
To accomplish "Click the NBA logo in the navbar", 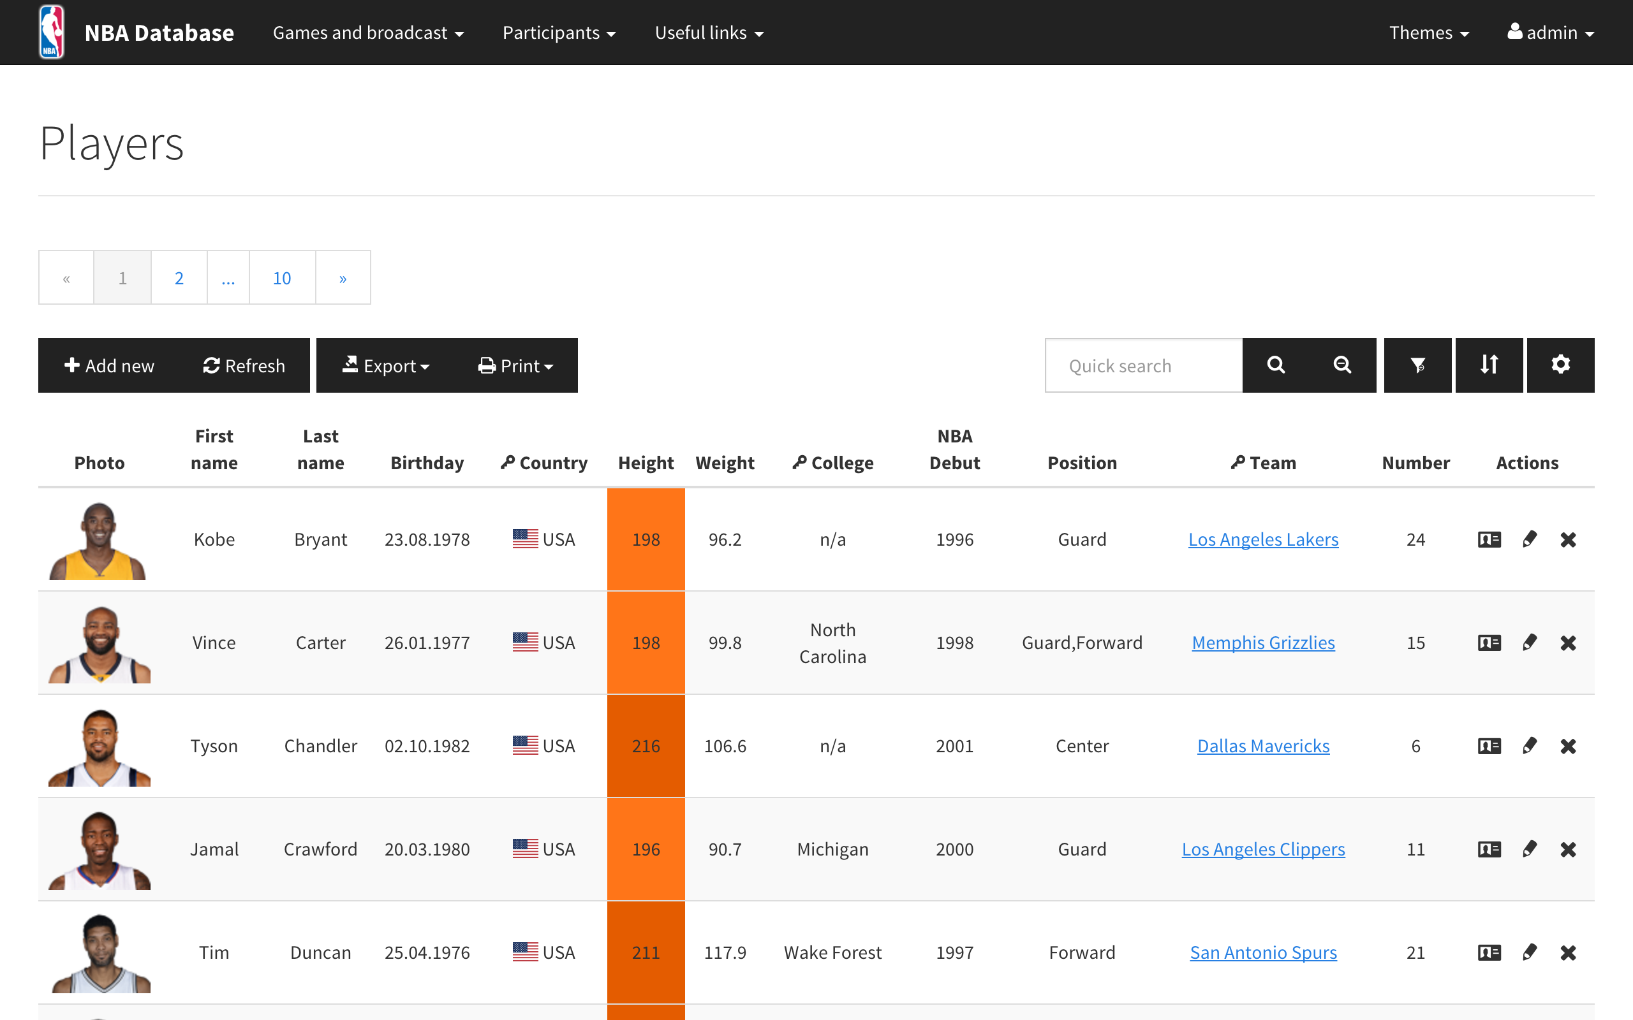I will 51,31.
